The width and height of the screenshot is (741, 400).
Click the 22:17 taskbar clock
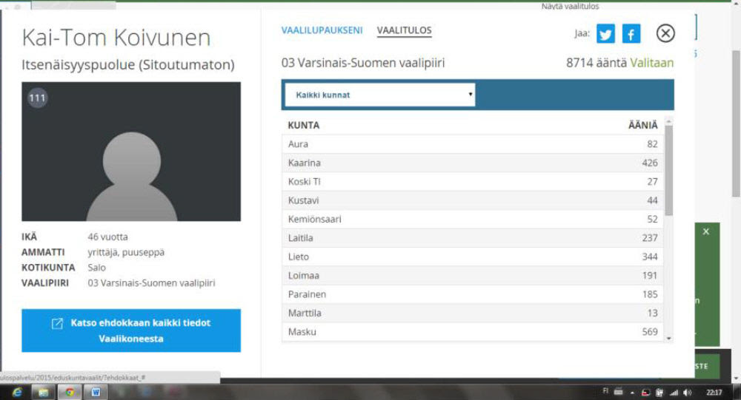714,393
